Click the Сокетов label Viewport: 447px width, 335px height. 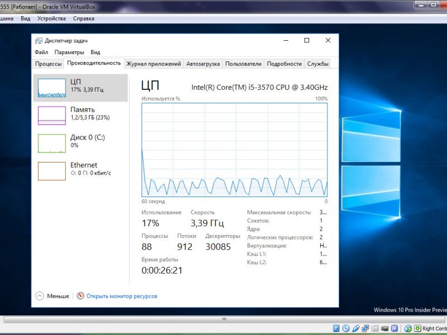pos(258,221)
